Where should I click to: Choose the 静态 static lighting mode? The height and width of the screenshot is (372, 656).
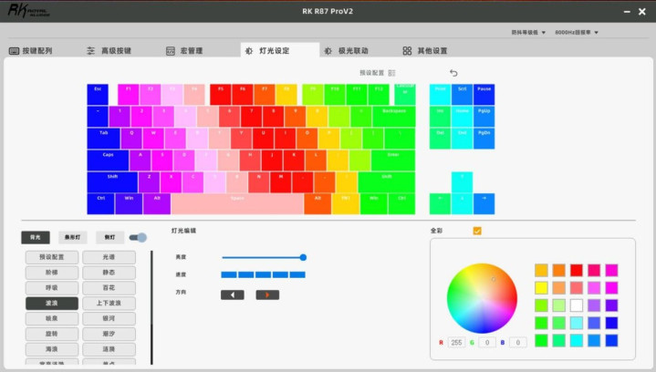pos(109,273)
